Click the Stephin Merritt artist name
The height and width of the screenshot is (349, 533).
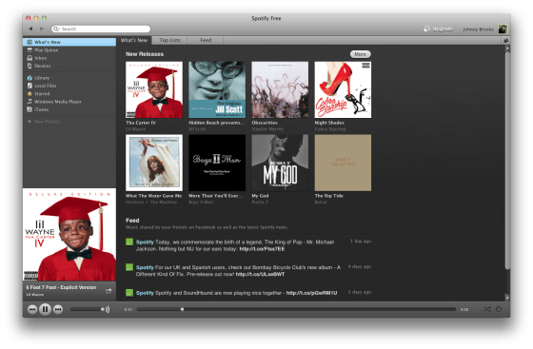267,129
